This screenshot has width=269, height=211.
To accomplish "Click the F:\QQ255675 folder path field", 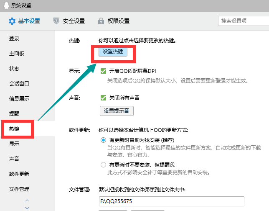I will point(171,201).
